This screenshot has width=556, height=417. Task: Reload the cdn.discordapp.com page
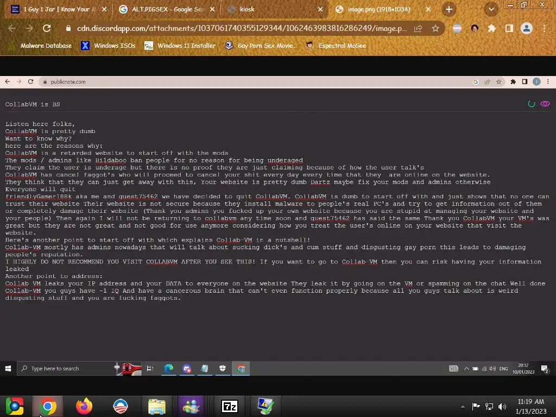[x=47, y=28]
